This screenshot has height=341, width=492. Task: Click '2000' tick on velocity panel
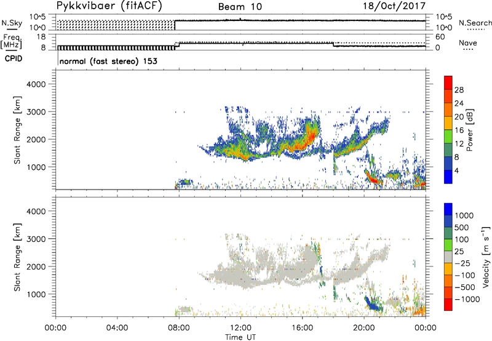coord(36,267)
